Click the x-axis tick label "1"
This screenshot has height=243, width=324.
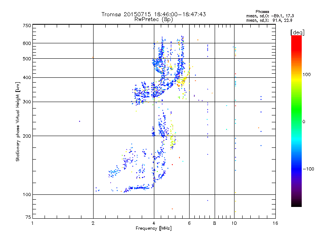coord(32,223)
